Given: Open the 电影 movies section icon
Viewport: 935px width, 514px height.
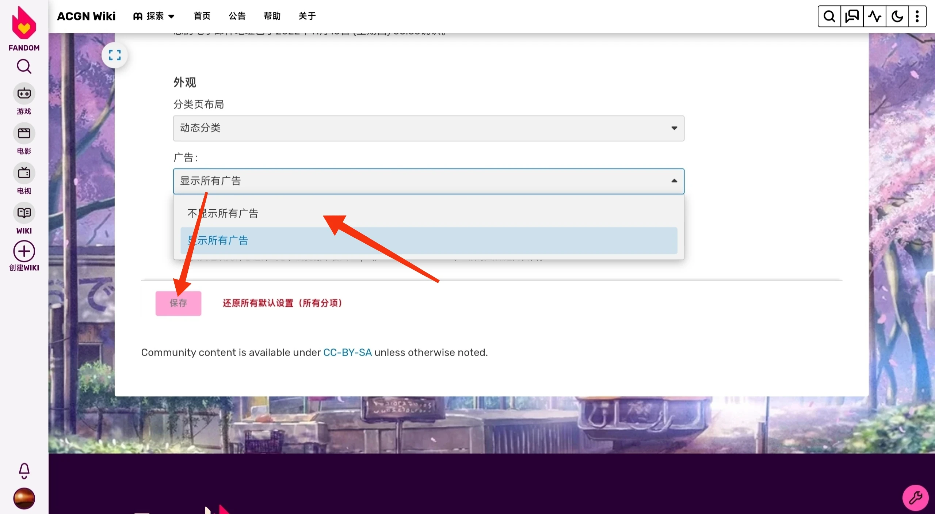Looking at the screenshot, I should [x=24, y=134].
